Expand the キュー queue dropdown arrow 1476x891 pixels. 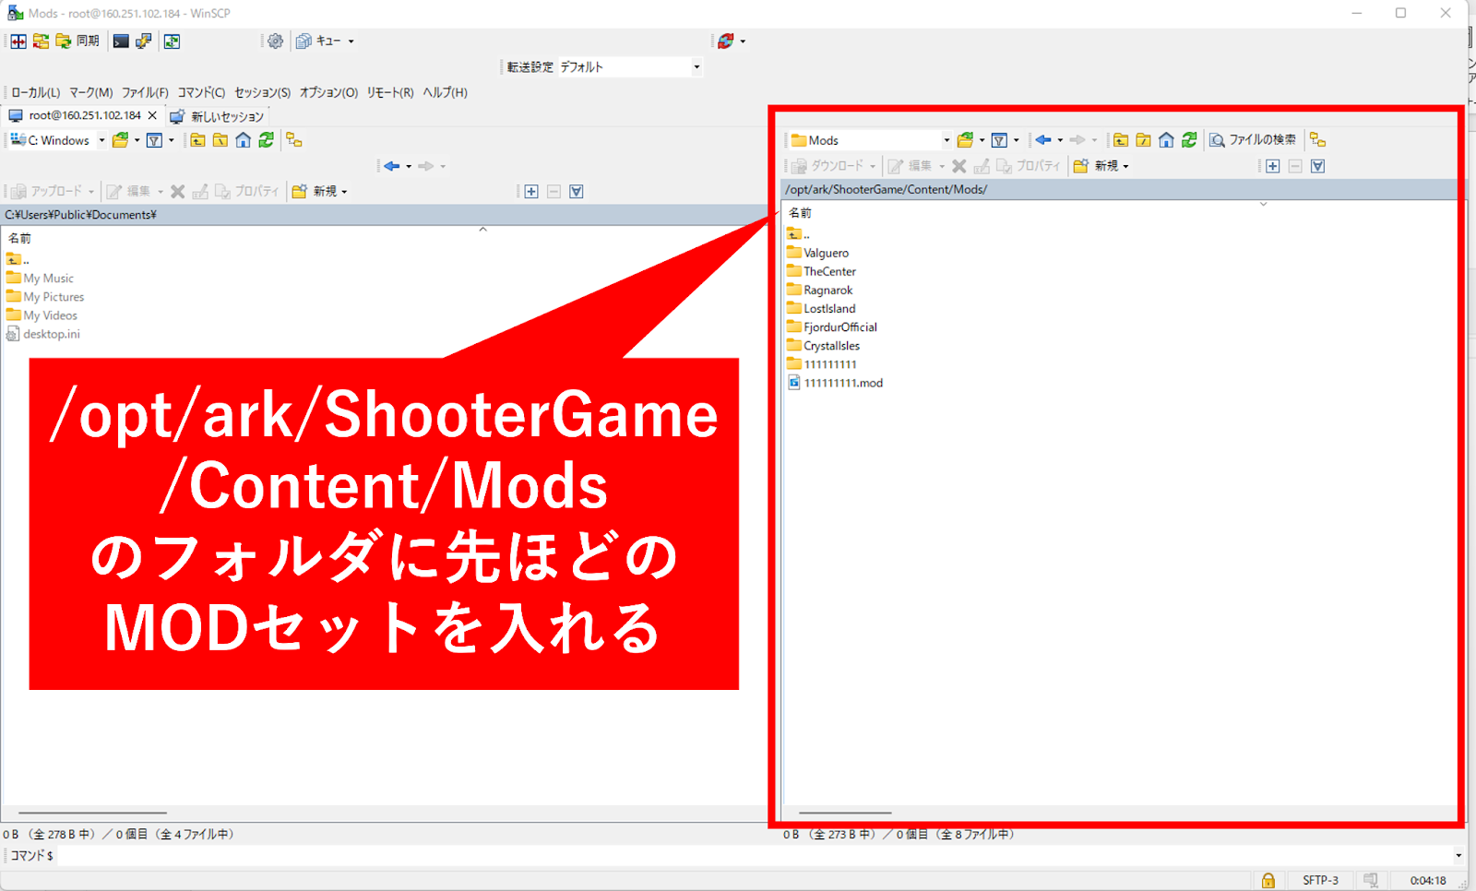351,42
